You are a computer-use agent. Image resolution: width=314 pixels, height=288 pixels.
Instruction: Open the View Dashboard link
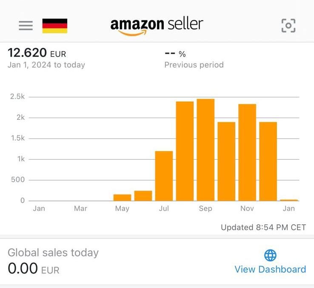(x=270, y=269)
